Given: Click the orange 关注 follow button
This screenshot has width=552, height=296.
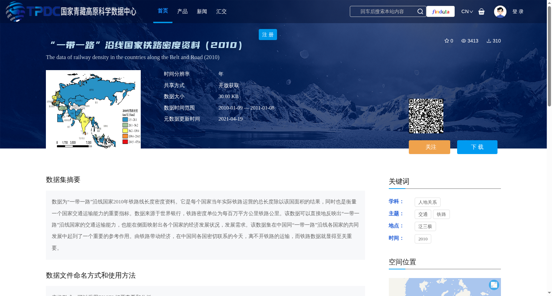Looking at the screenshot, I should [x=430, y=147].
